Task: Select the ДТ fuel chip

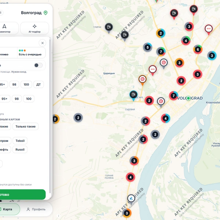Action: click(x=38, y=84)
